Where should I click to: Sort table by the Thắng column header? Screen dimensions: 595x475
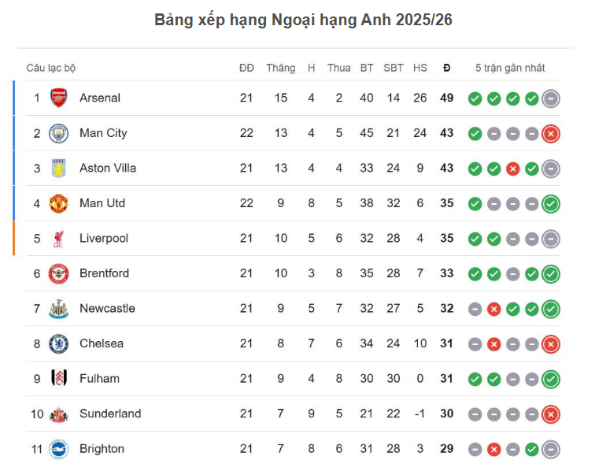pyautogui.click(x=280, y=69)
